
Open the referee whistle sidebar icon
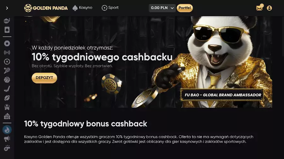pos(7,148)
